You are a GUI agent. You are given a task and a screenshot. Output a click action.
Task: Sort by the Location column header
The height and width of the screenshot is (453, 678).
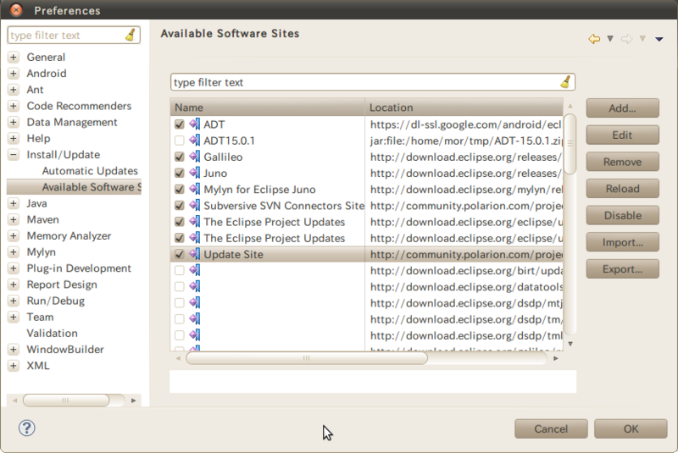(x=464, y=107)
